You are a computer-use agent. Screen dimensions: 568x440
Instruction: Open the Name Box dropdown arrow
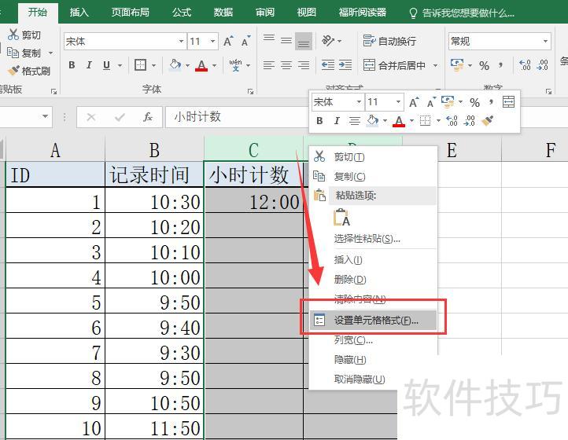tap(45, 116)
